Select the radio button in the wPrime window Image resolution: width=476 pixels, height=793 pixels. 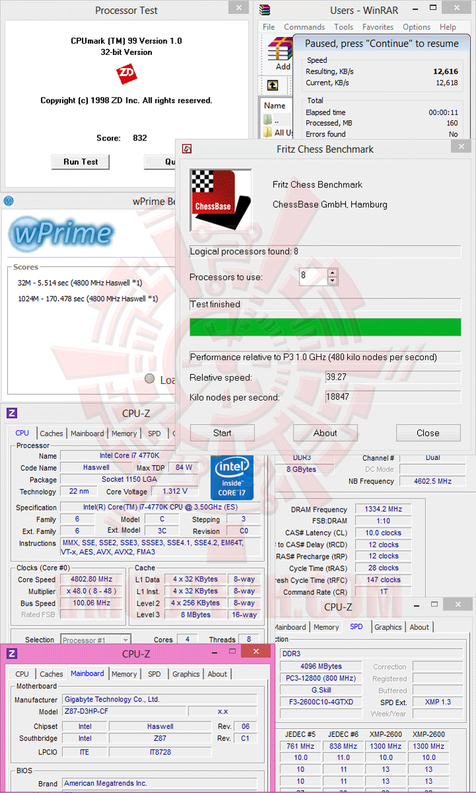coord(149,378)
